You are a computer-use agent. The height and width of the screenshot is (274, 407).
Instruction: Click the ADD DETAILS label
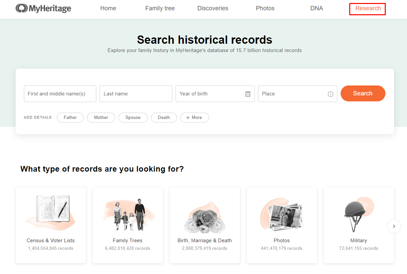pyautogui.click(x=38, y=118)
